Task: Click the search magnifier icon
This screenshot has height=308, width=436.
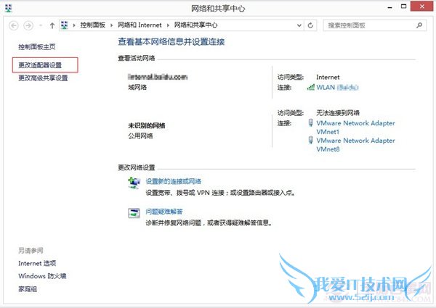Action: [419, 25]
